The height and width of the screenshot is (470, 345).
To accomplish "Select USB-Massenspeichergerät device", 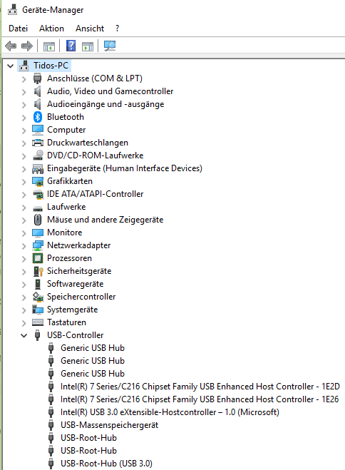I will tap(109, 425).
